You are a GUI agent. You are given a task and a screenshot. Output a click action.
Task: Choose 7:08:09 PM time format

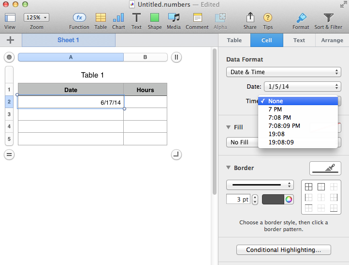click(x=298, y=126)
